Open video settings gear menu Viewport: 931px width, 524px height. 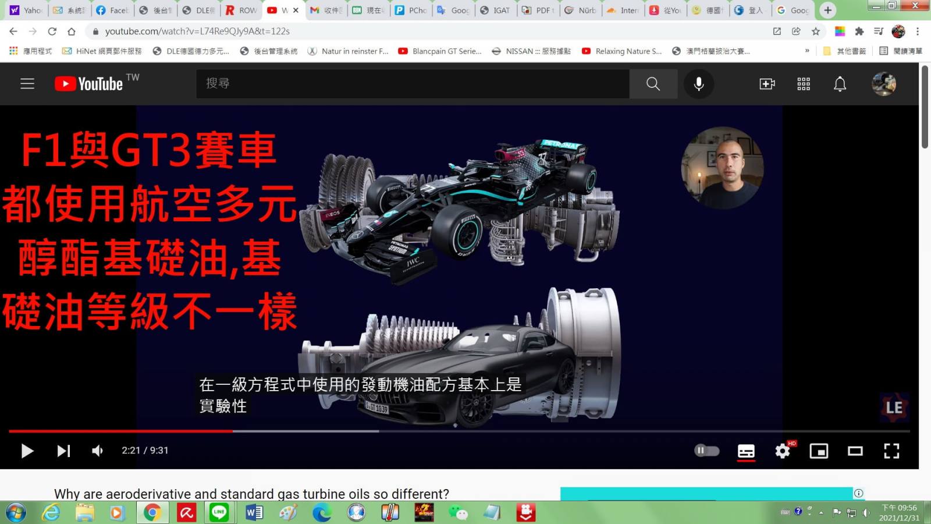783,451
